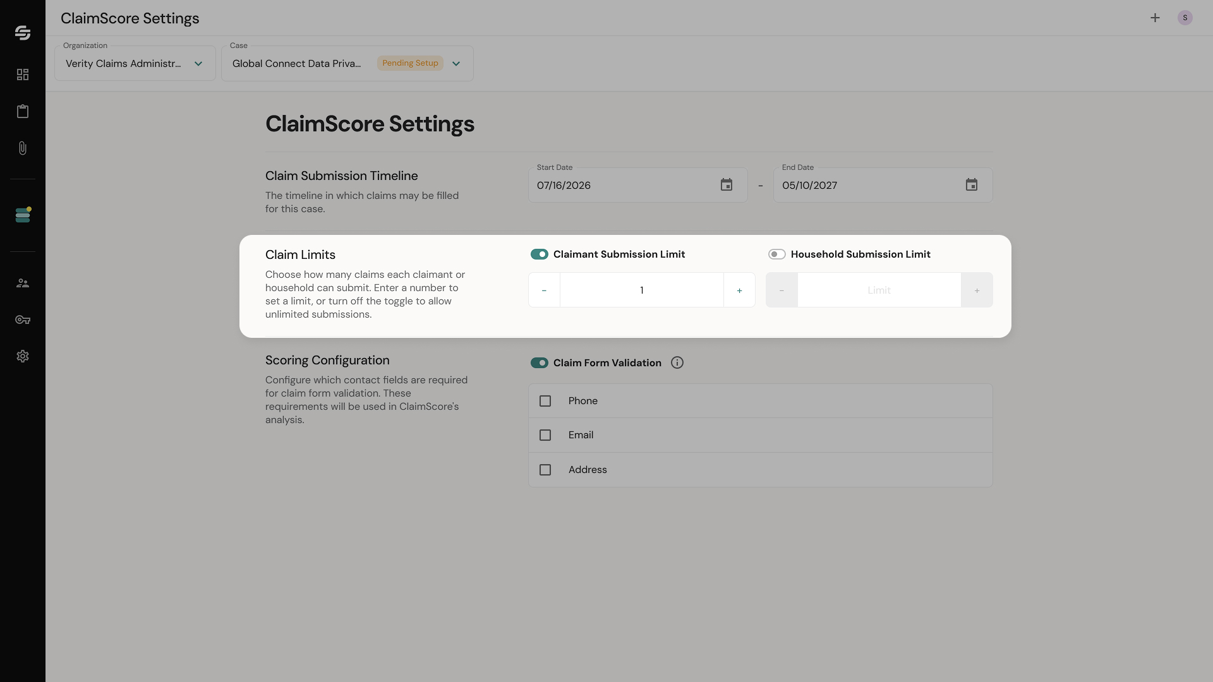Open the users group icon in sidebar
The height and width of the screenshot is (682, 1213).
(x=23, y=283)
